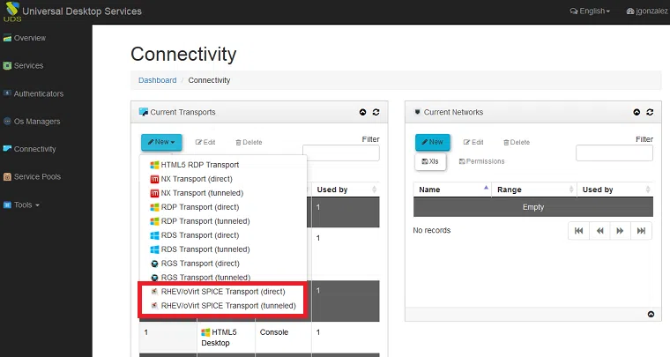Open Dashboard breadcrumb link
Image resolution: width=670 pixels, height=357 pixels.
coord(157,80)
